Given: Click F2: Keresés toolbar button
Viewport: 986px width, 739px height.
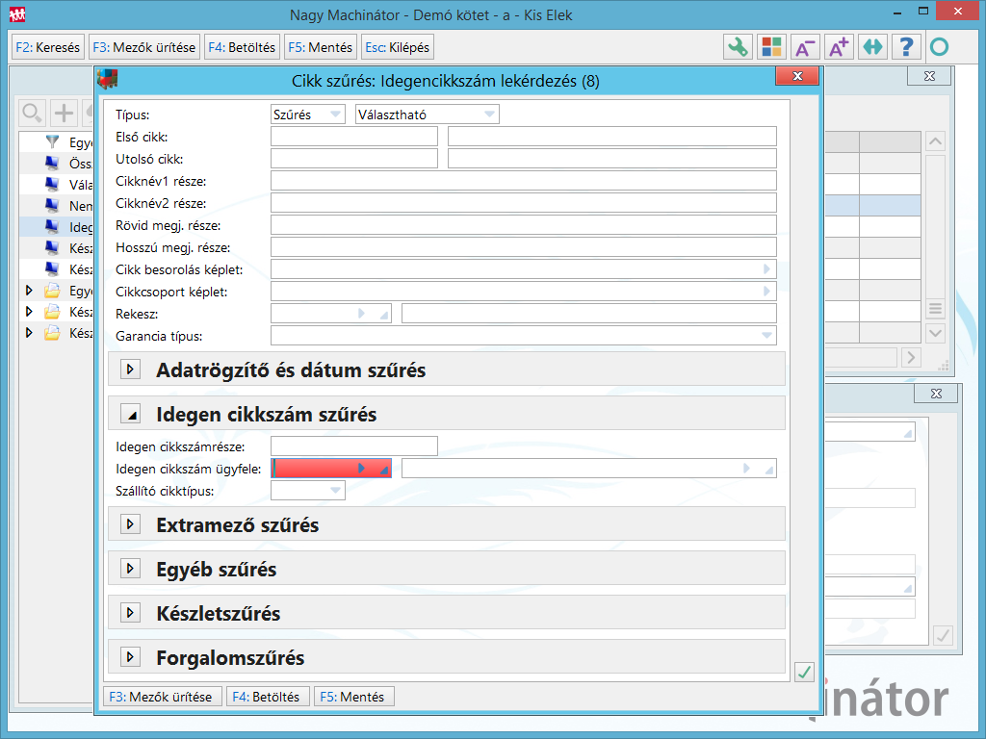Looking at the screenshot, I should pyautogui.click(x=48, y=47).
